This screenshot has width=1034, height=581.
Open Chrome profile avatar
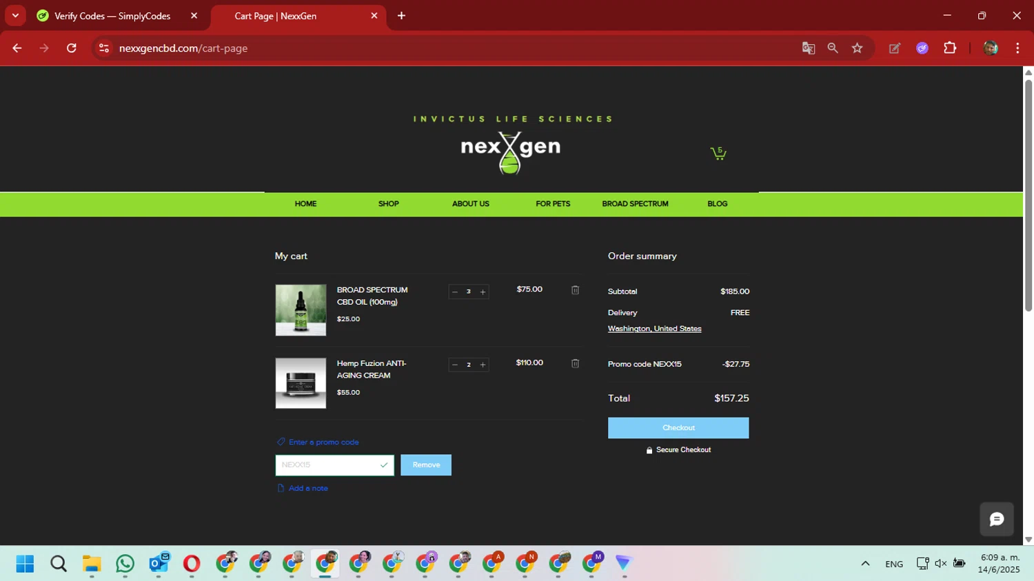coord(991,48)
